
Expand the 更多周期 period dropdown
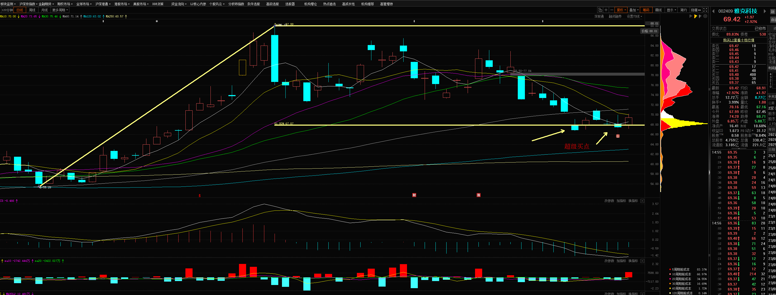(x=60, y=10)
